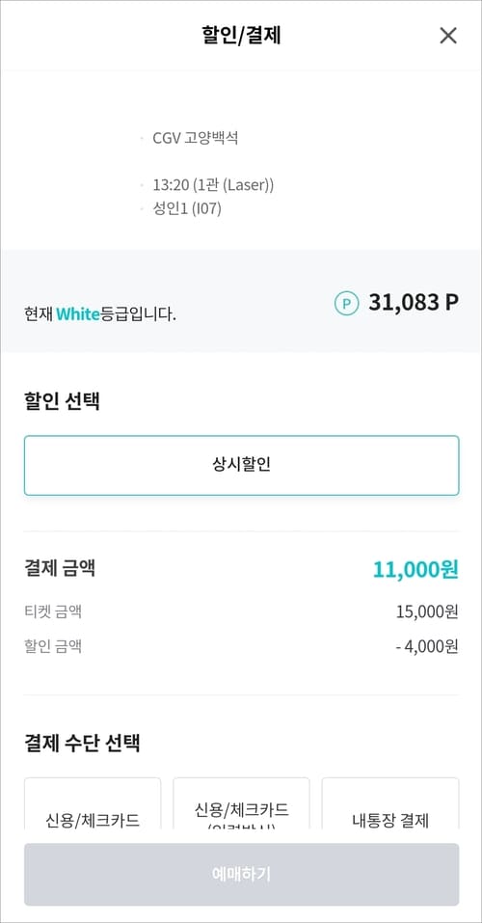
Task: Tap the 티켓 금액 label
Action: tap(52, 611)
